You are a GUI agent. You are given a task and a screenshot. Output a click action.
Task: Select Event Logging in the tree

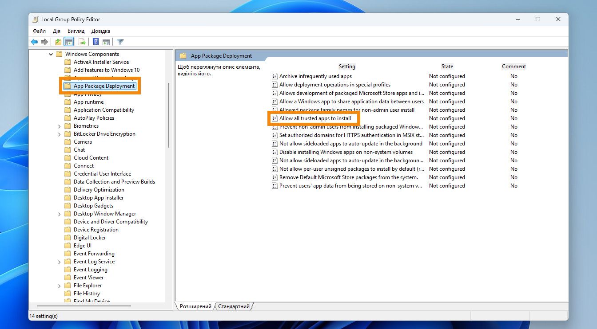point(91,270)
